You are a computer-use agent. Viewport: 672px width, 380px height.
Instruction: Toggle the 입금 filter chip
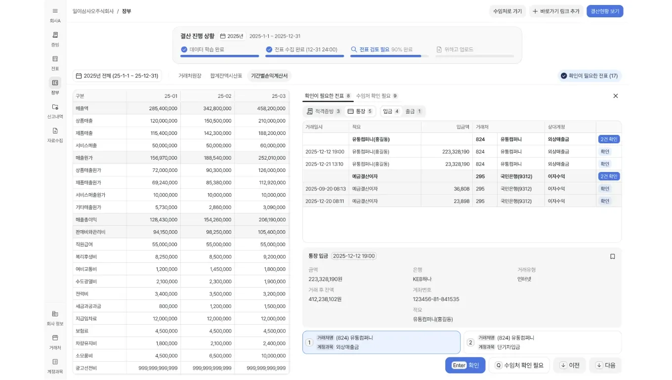[391, 112]
